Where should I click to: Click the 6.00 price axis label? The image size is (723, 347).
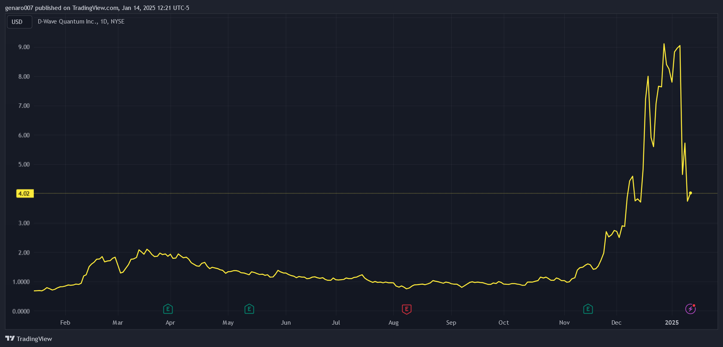(x=24, y=135)
